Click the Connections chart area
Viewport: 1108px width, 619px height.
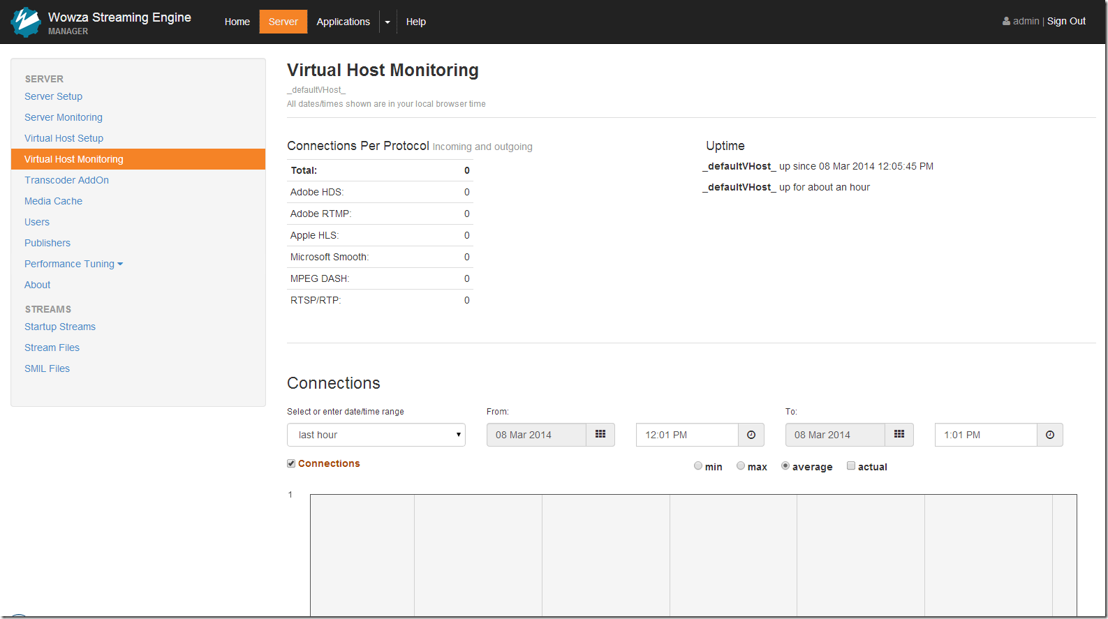pyautogui.click(x=693, y=555)
